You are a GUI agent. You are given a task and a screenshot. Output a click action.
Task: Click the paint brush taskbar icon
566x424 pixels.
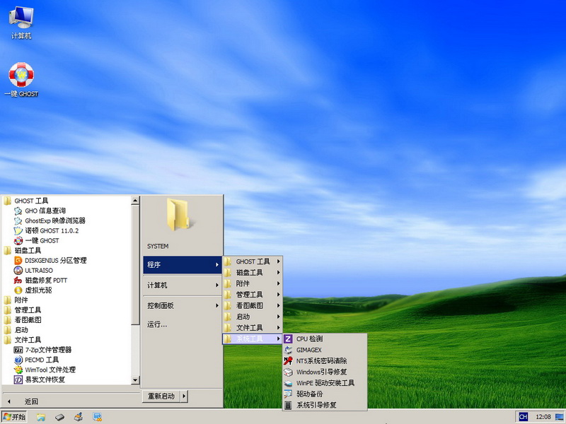[x=79, y=417]
